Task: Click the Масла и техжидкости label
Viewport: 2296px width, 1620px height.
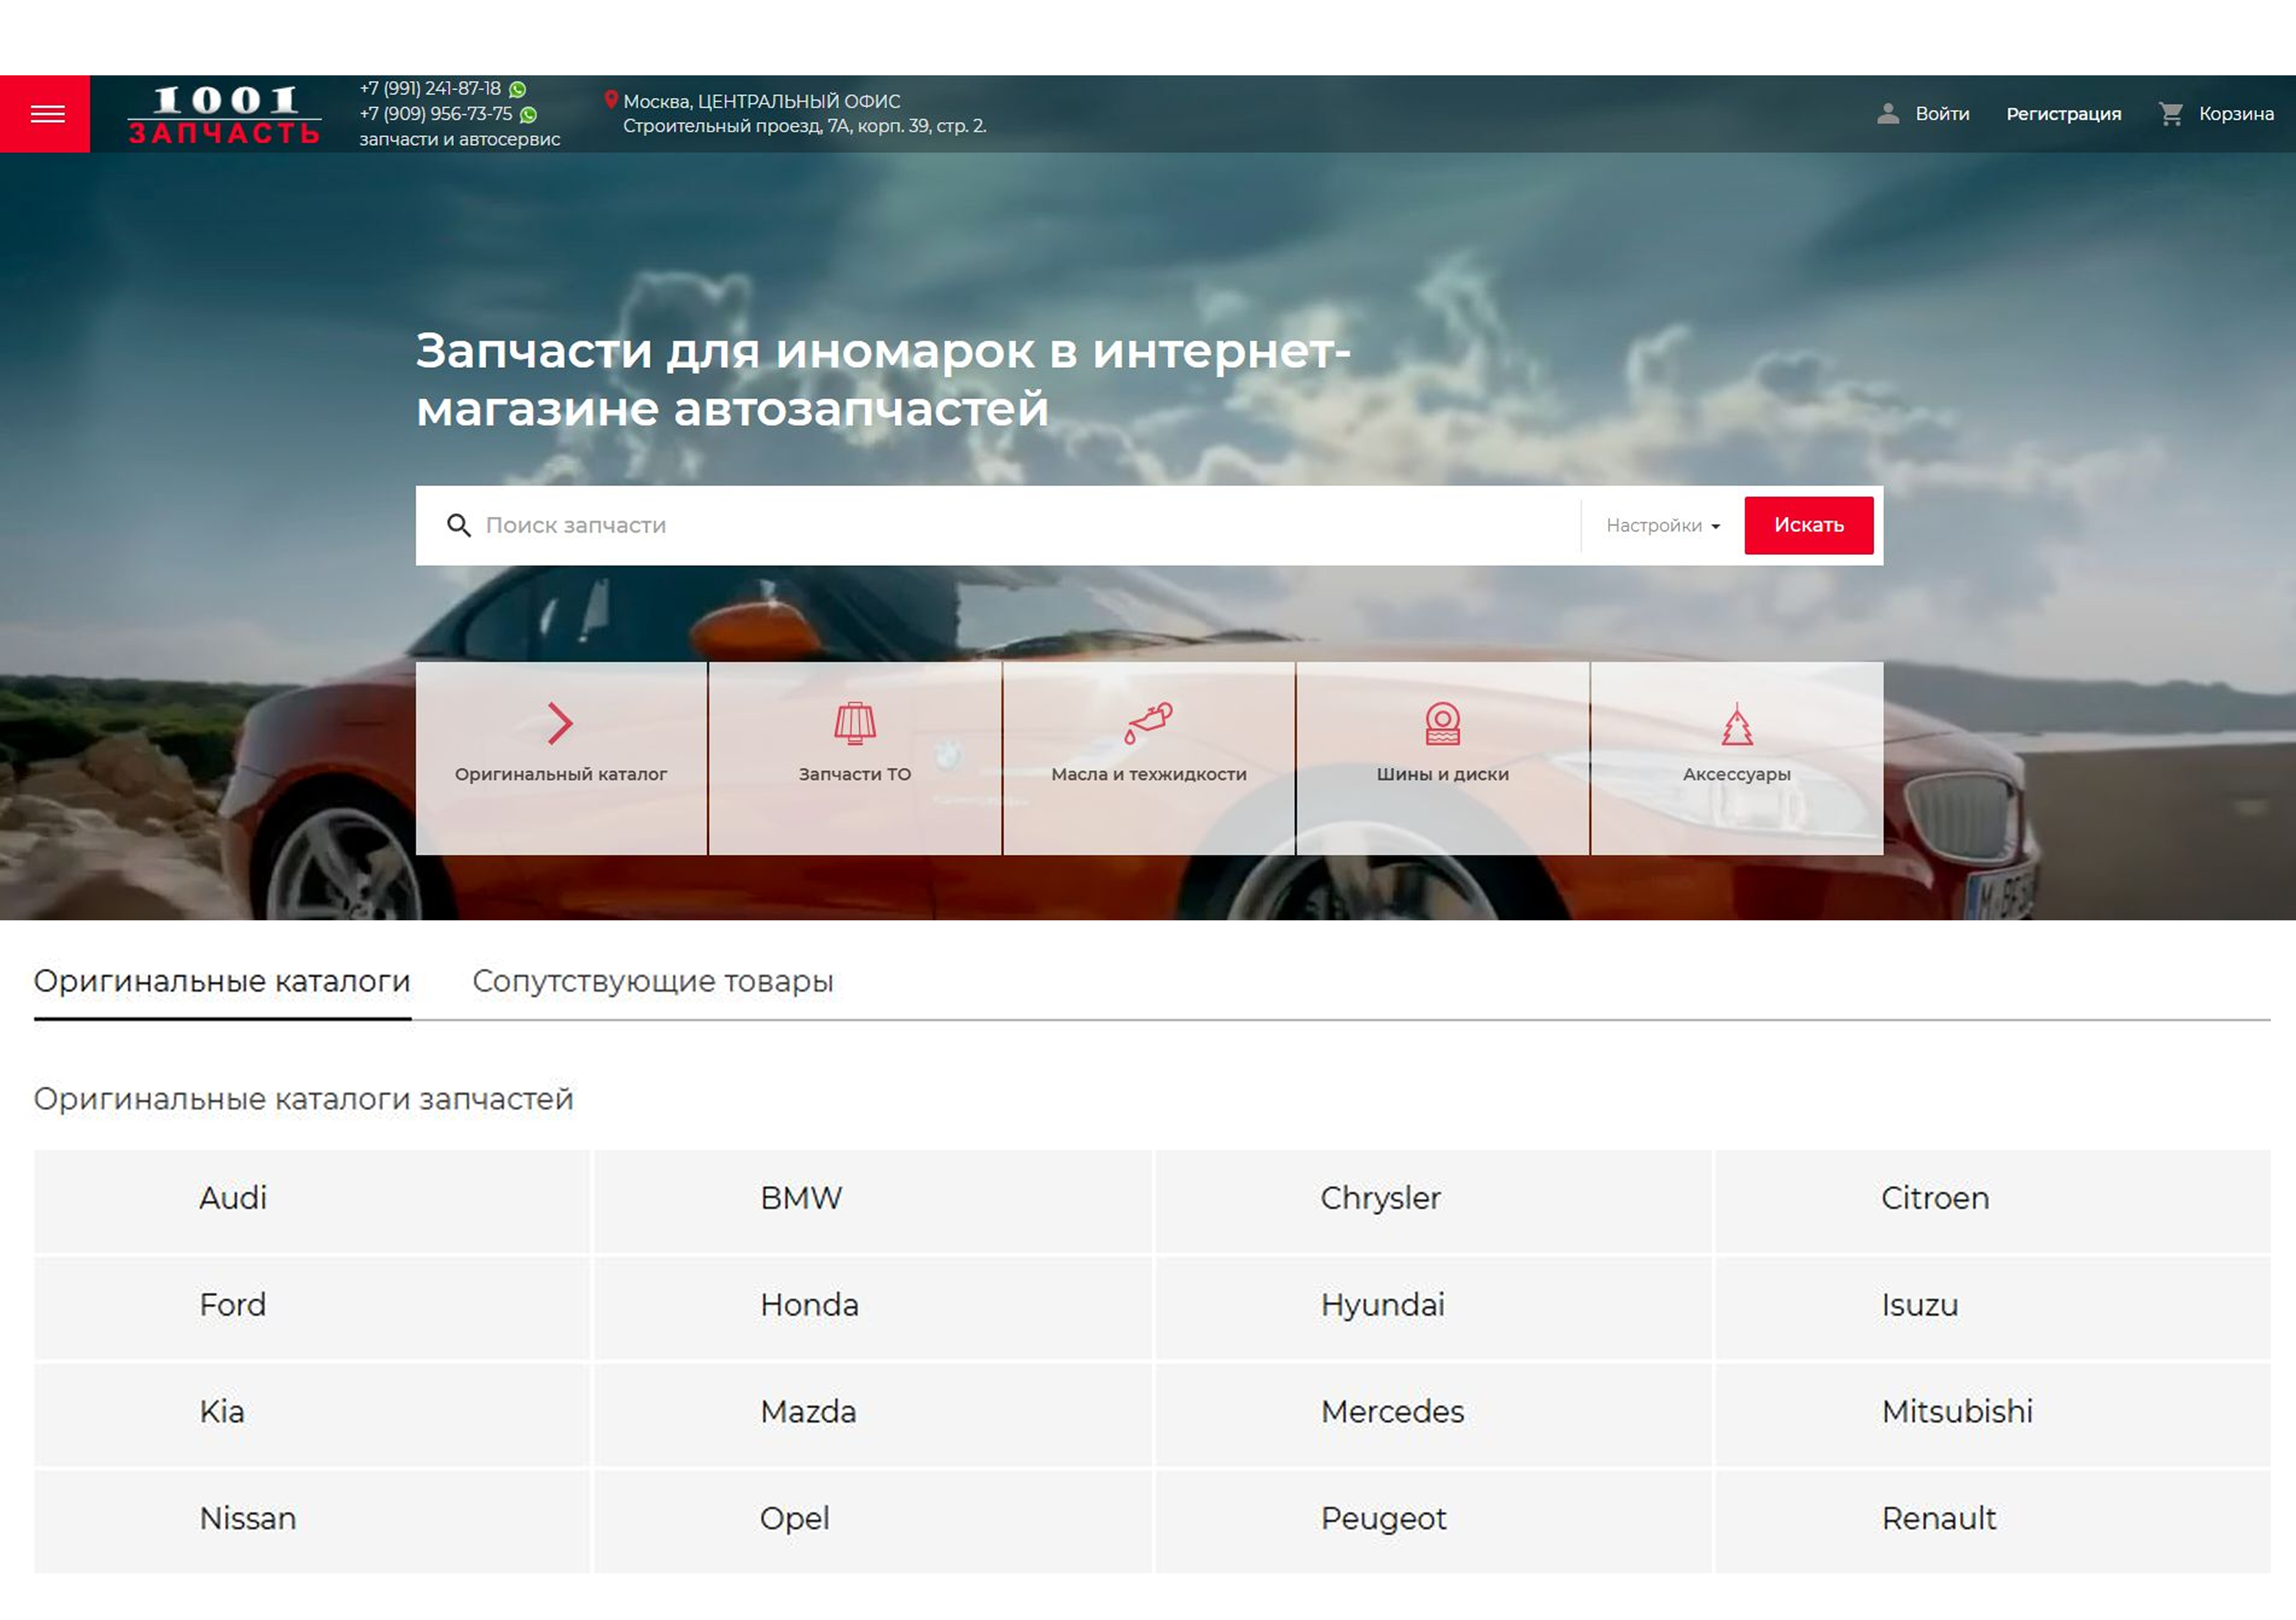Action: 1149,774
